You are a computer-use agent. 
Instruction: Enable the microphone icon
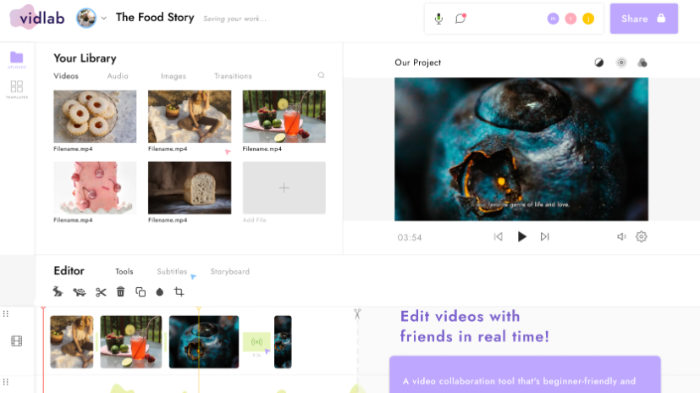(438, 19)
